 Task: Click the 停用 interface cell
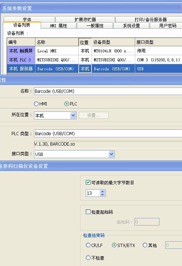tap(158, 51)
